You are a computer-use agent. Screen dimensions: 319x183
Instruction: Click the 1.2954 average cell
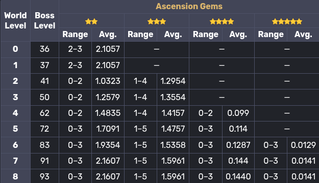click(x=173, y=81)
